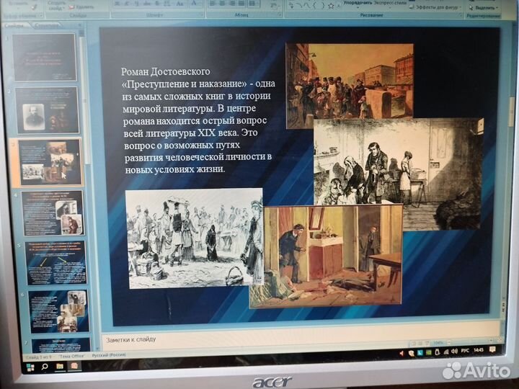Open File Explorer from the taskbar

[x=60, y=367]
